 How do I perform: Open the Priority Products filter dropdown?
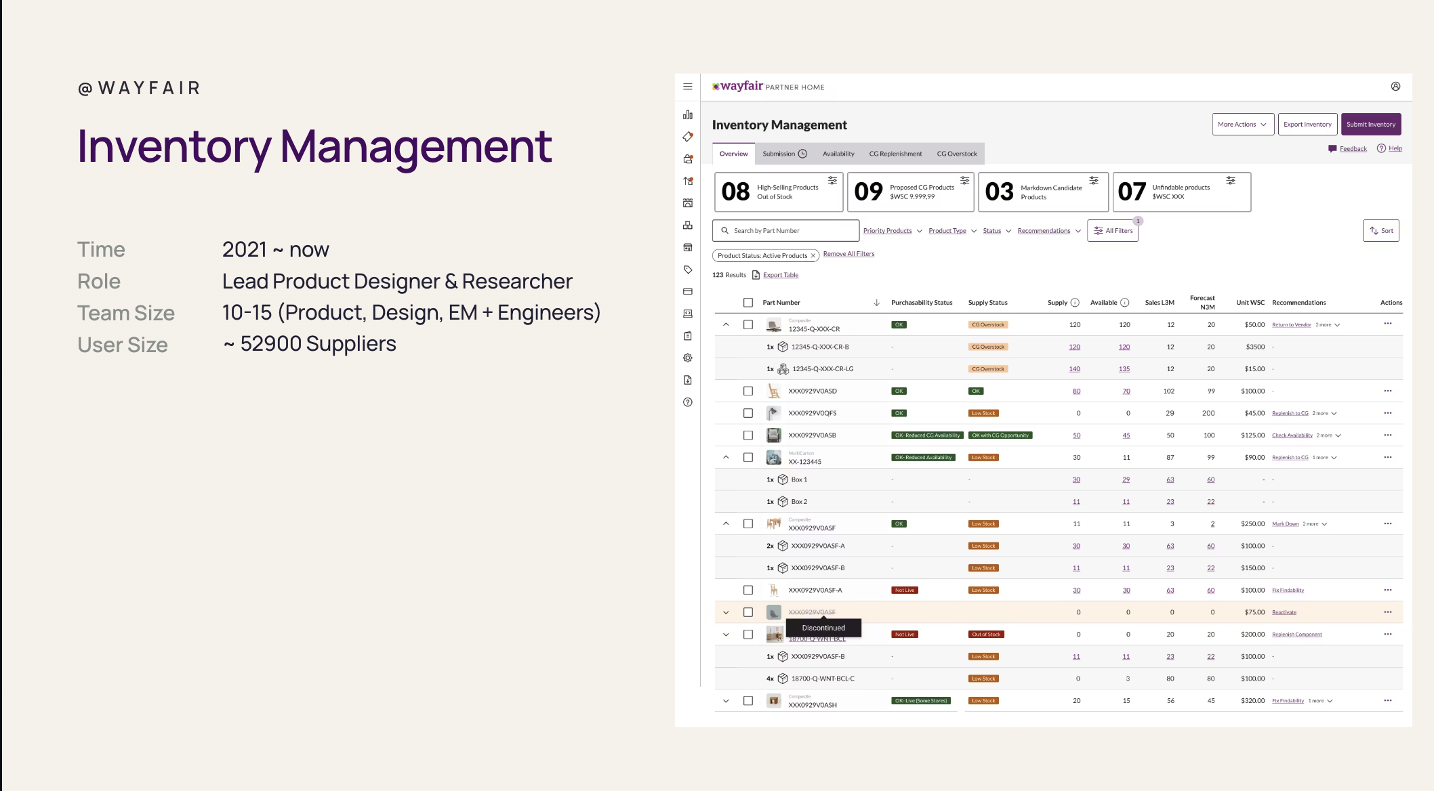tap(893, 231)
